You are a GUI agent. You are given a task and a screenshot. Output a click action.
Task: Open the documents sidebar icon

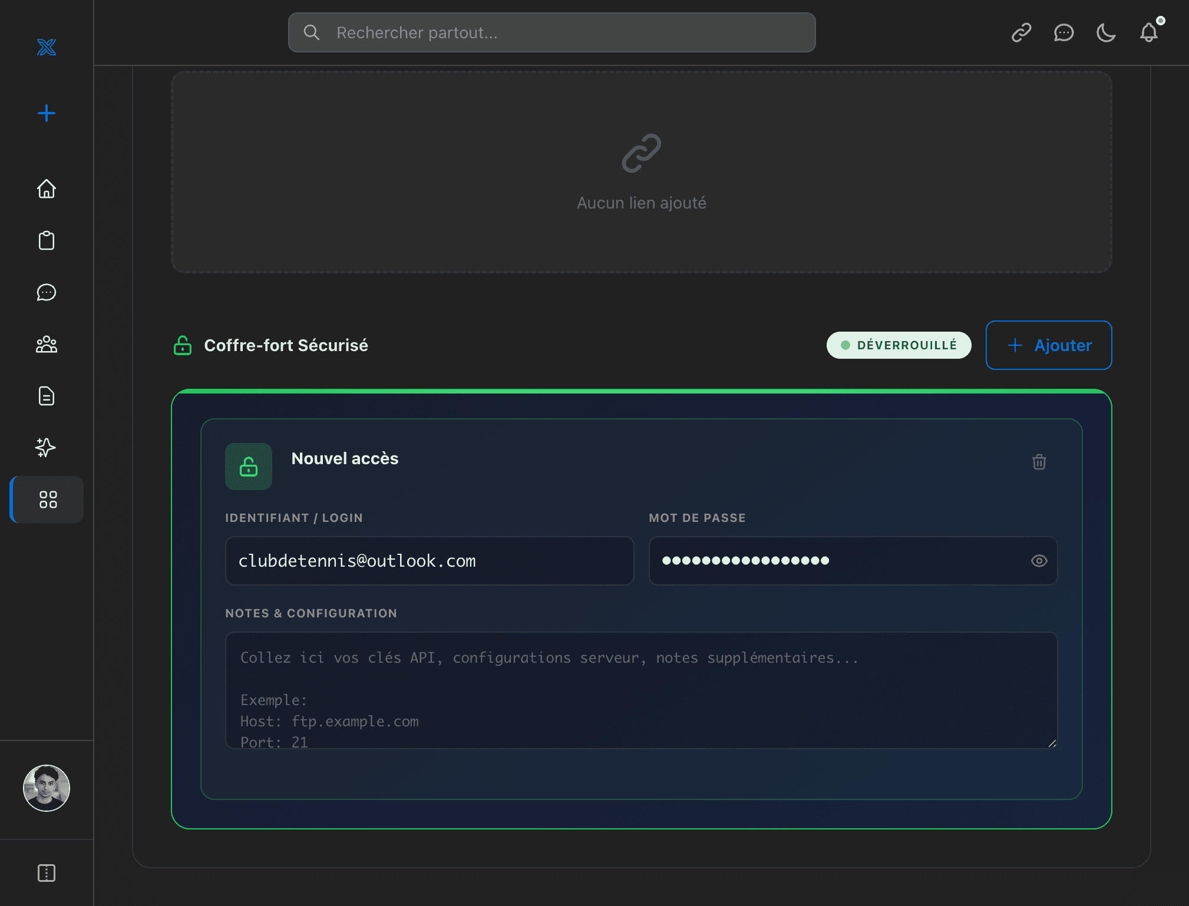click(x=47, y=396)
